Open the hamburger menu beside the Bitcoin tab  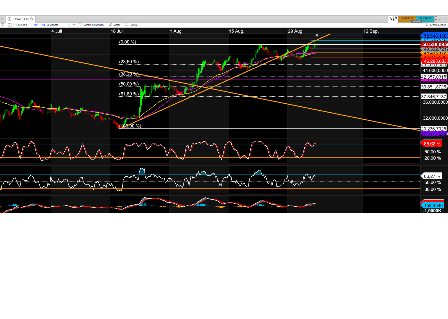click(2, 19)
